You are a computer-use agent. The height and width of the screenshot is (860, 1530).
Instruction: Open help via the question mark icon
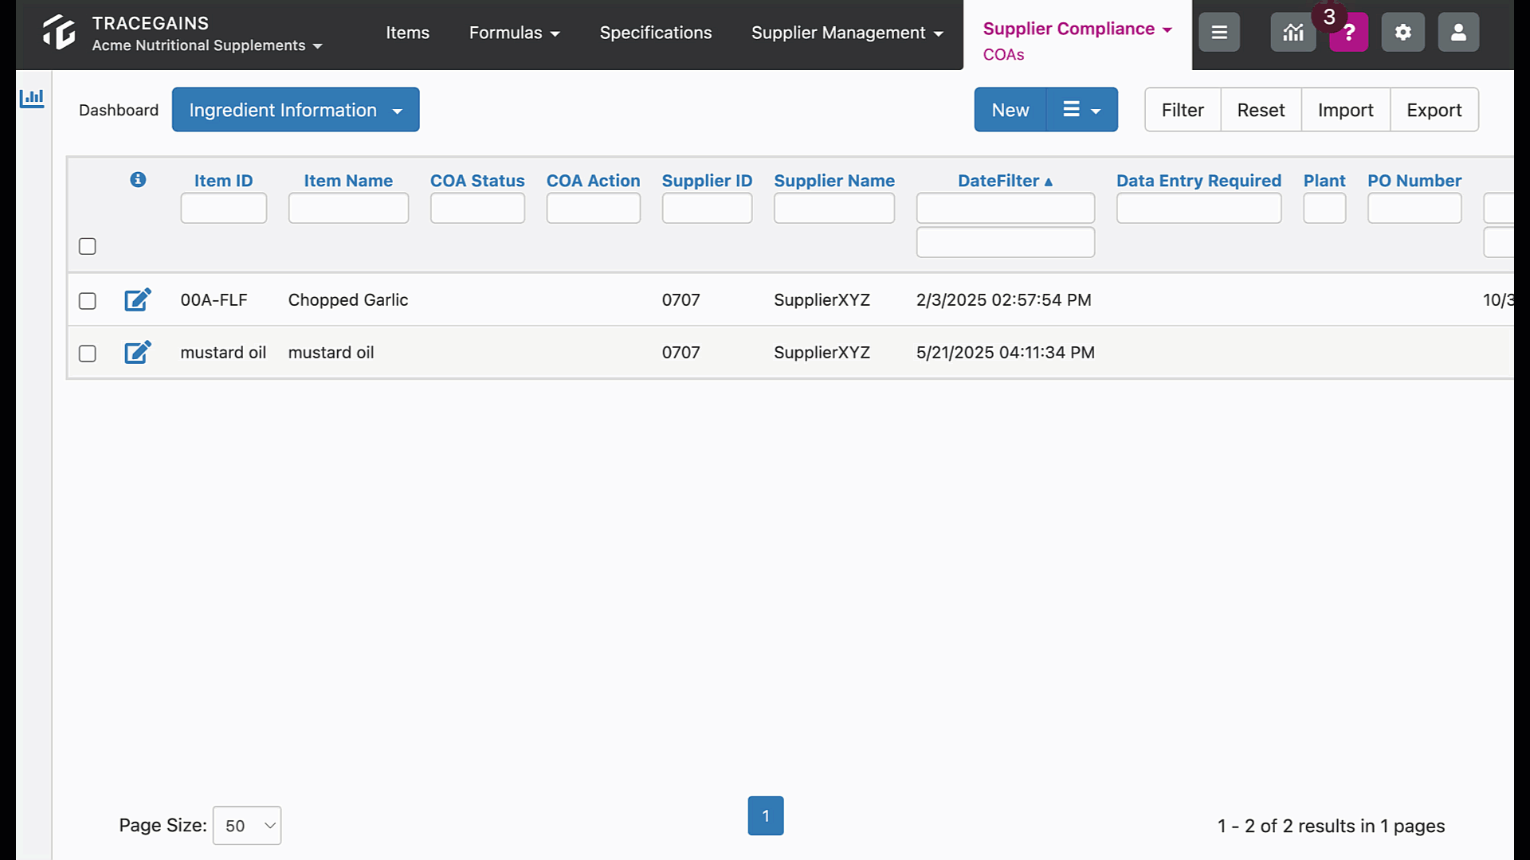(x=1348, y=32)
